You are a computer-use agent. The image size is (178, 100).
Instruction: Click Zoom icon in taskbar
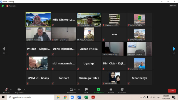(72, 97)
